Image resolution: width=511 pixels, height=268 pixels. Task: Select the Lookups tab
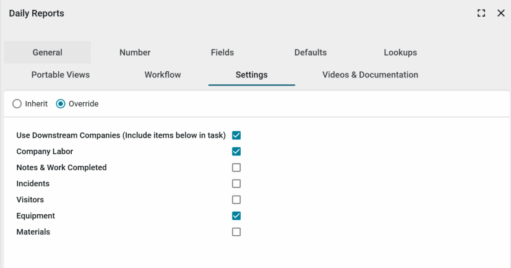point(400,53)
